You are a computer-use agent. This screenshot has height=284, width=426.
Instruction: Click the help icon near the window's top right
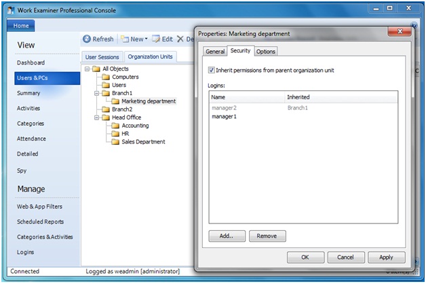(414, 25)
